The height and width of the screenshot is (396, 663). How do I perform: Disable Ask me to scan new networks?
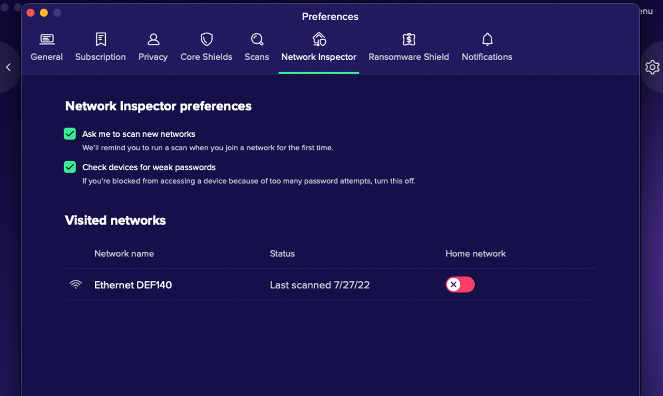pyautogui.click(x=70, y=134)
